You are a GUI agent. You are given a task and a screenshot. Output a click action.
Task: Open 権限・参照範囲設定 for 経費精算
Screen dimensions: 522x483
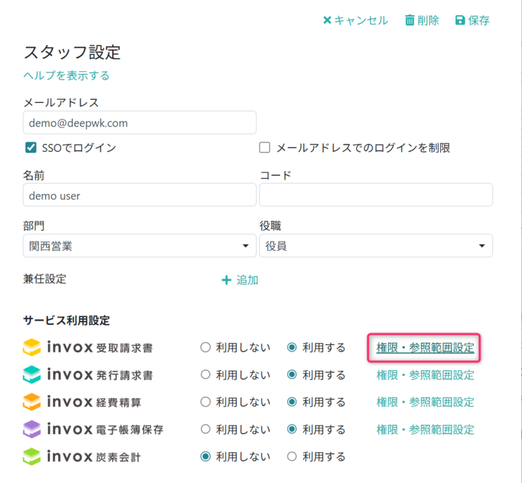click(425, 402)
